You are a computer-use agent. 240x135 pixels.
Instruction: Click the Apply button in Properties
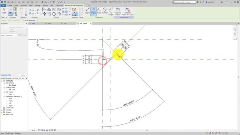(22, 75)
